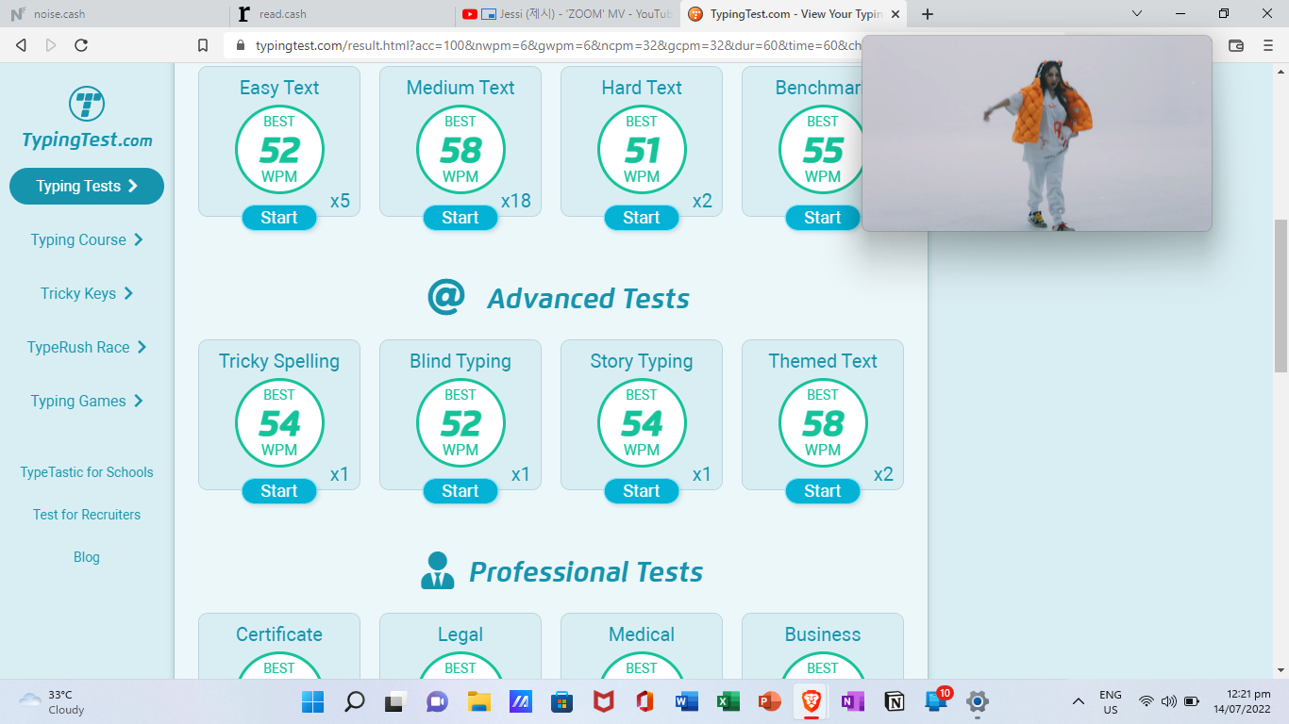Image resolution: width=1289 pixels, height=724 pixels.
Task: Start the Themed Text test
Action: click(823, 491)
